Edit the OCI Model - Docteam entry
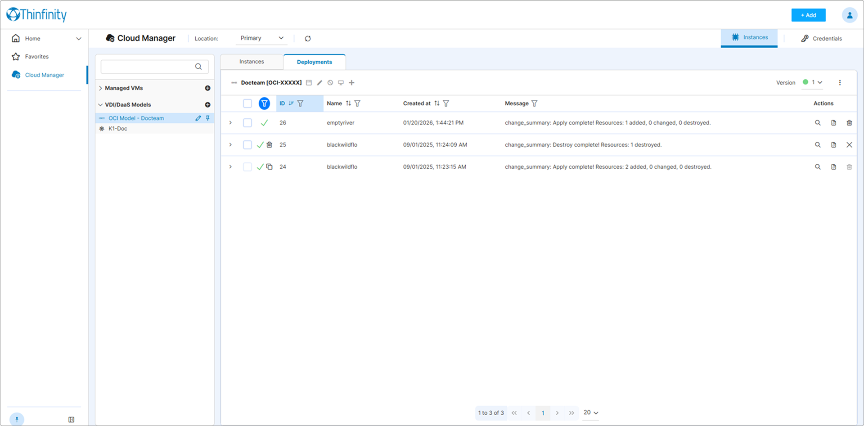The height and width of the screenshot is (426, 864). (x=198, y=118)
